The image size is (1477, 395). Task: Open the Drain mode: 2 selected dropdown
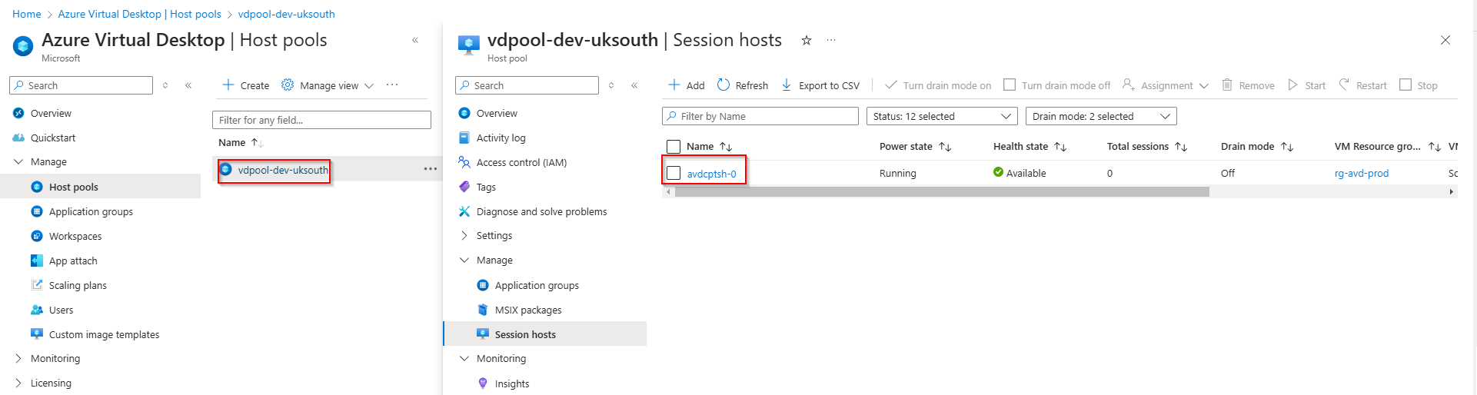(x=1100, y=116)
